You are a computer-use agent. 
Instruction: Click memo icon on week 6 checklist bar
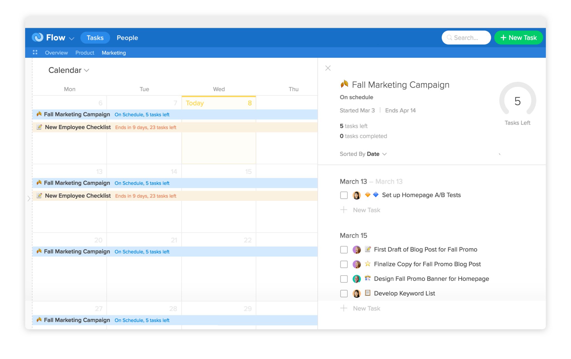[39, 127]
